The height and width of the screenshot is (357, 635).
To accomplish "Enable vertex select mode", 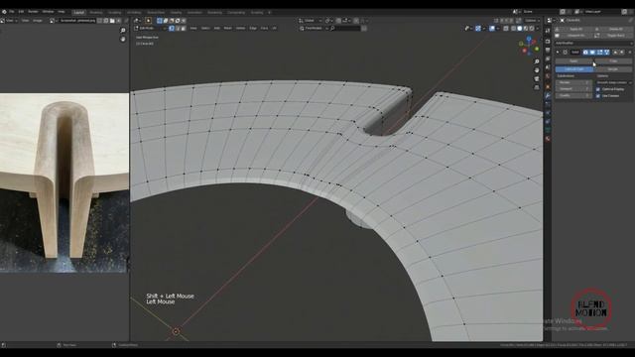I will click(x=172, y=29).
